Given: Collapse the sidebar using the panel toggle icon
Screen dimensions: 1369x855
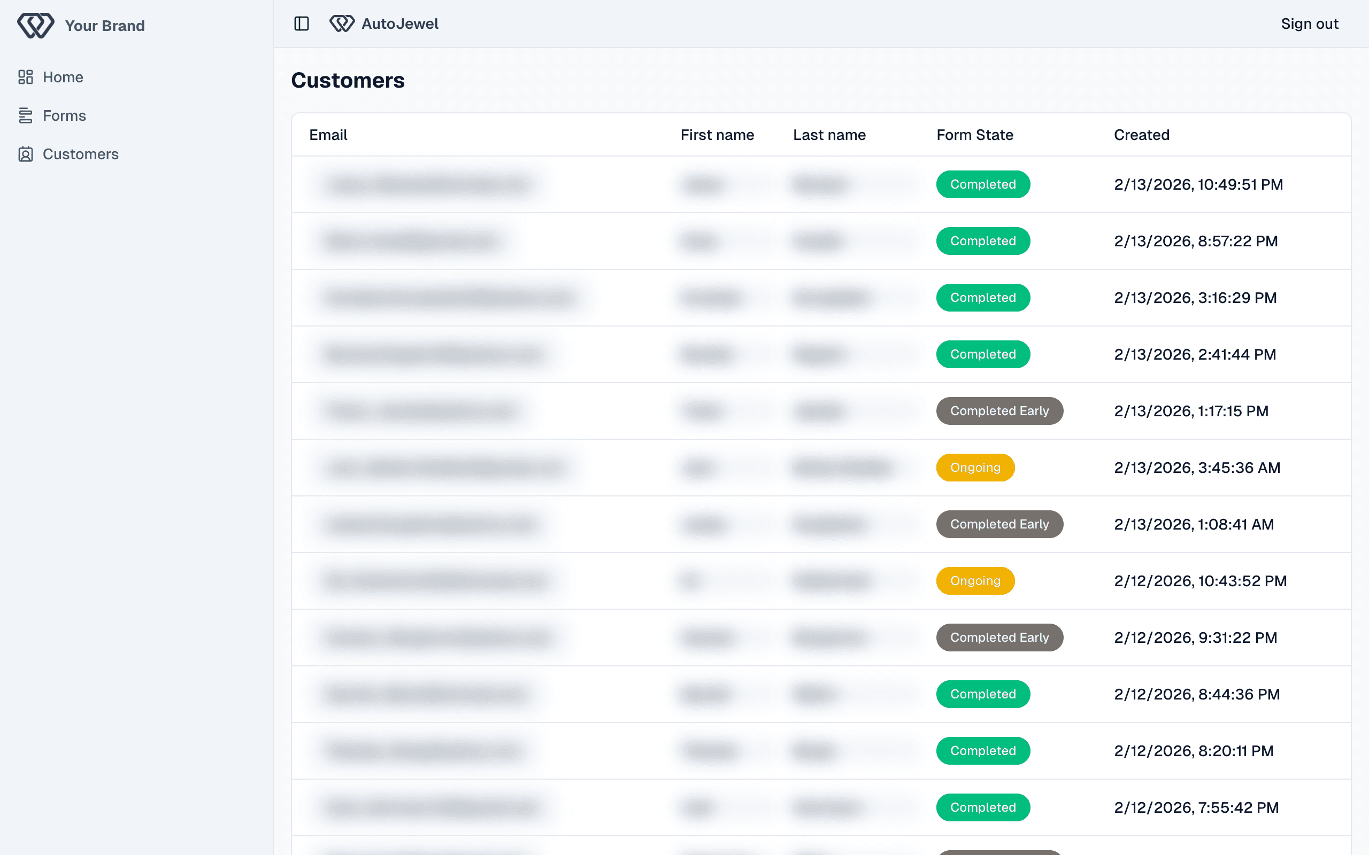Looking at the screenshot, I should click(301, 24).
